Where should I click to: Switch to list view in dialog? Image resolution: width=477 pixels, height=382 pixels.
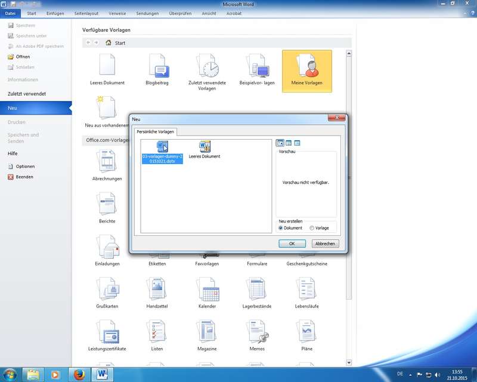pyautogui.click(x=289, y=143)
